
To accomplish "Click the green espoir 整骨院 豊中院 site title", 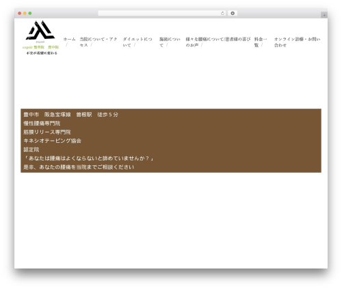I will tap(40, 47).
